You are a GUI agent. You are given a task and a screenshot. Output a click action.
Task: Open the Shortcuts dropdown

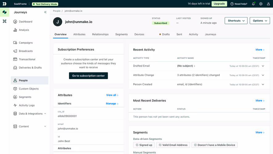(x=236, y=21)
